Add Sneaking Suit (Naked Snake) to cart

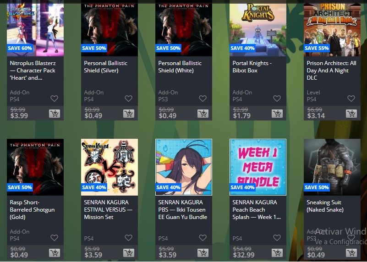351,253
